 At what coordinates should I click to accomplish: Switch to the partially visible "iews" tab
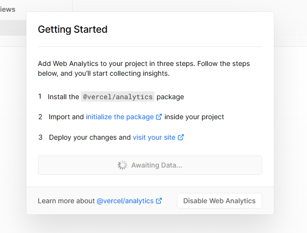[x=8, y=9]
